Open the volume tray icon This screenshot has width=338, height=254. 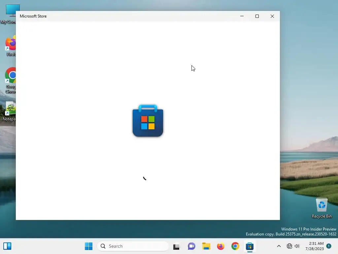(297, 246)
